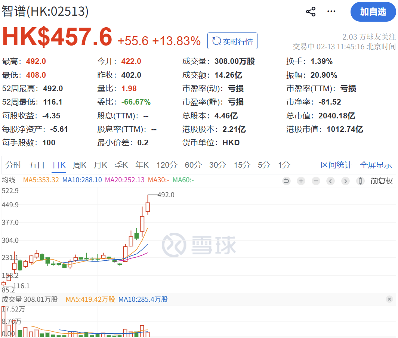Click the stock title 智谱(HK:02513)
The height and width of the screenshot is (338, 398).
pos(45,11)
